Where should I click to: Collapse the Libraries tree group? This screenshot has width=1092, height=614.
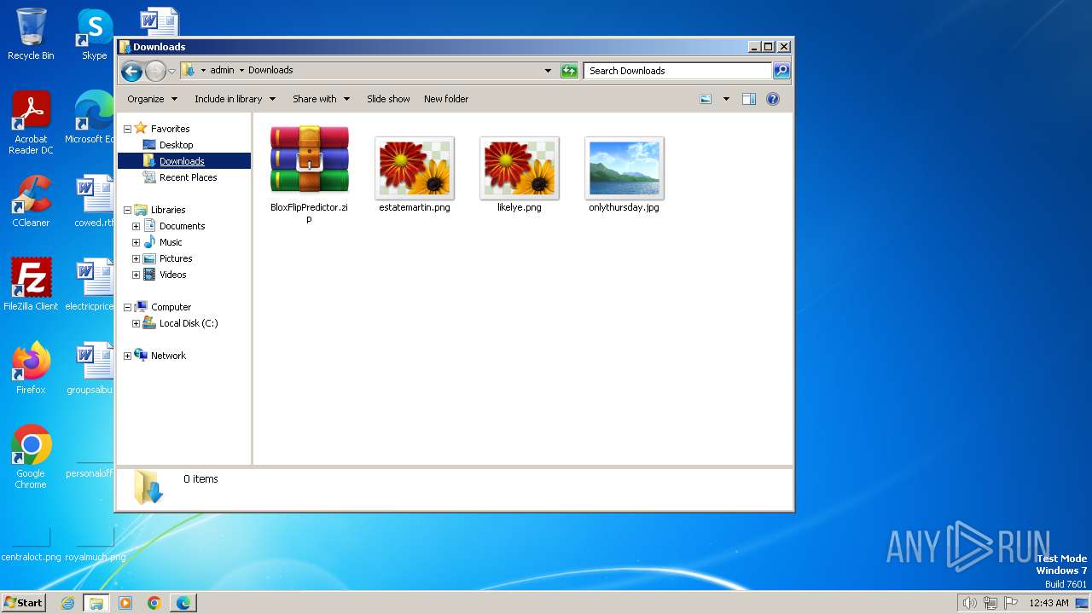pyautogui.click(x=127, y=210)
